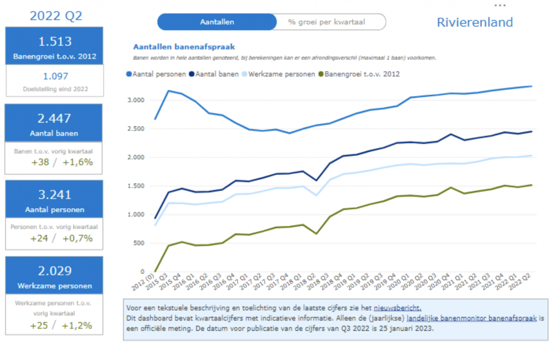Screen dimensions: 555x347
Task: Select the 3.241 Aantal personen card
Action: (x=54, y=199)
